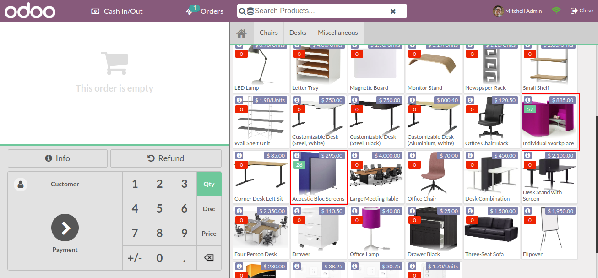The image size is (598, 278).
Task: Click the backspace key on the numpad
Action: pyautogui.click(x=209, y=258)
